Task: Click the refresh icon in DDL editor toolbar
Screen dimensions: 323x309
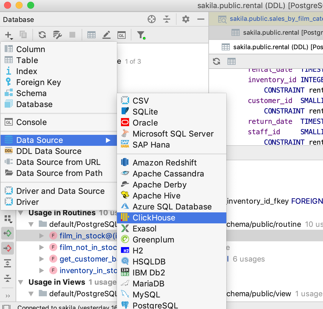Action: (216, 61)
